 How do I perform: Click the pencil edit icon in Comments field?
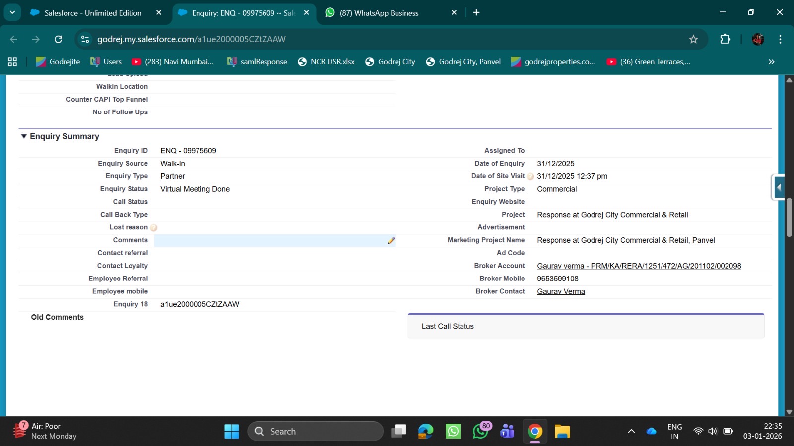pyautogui.click(x=391, y=240)
